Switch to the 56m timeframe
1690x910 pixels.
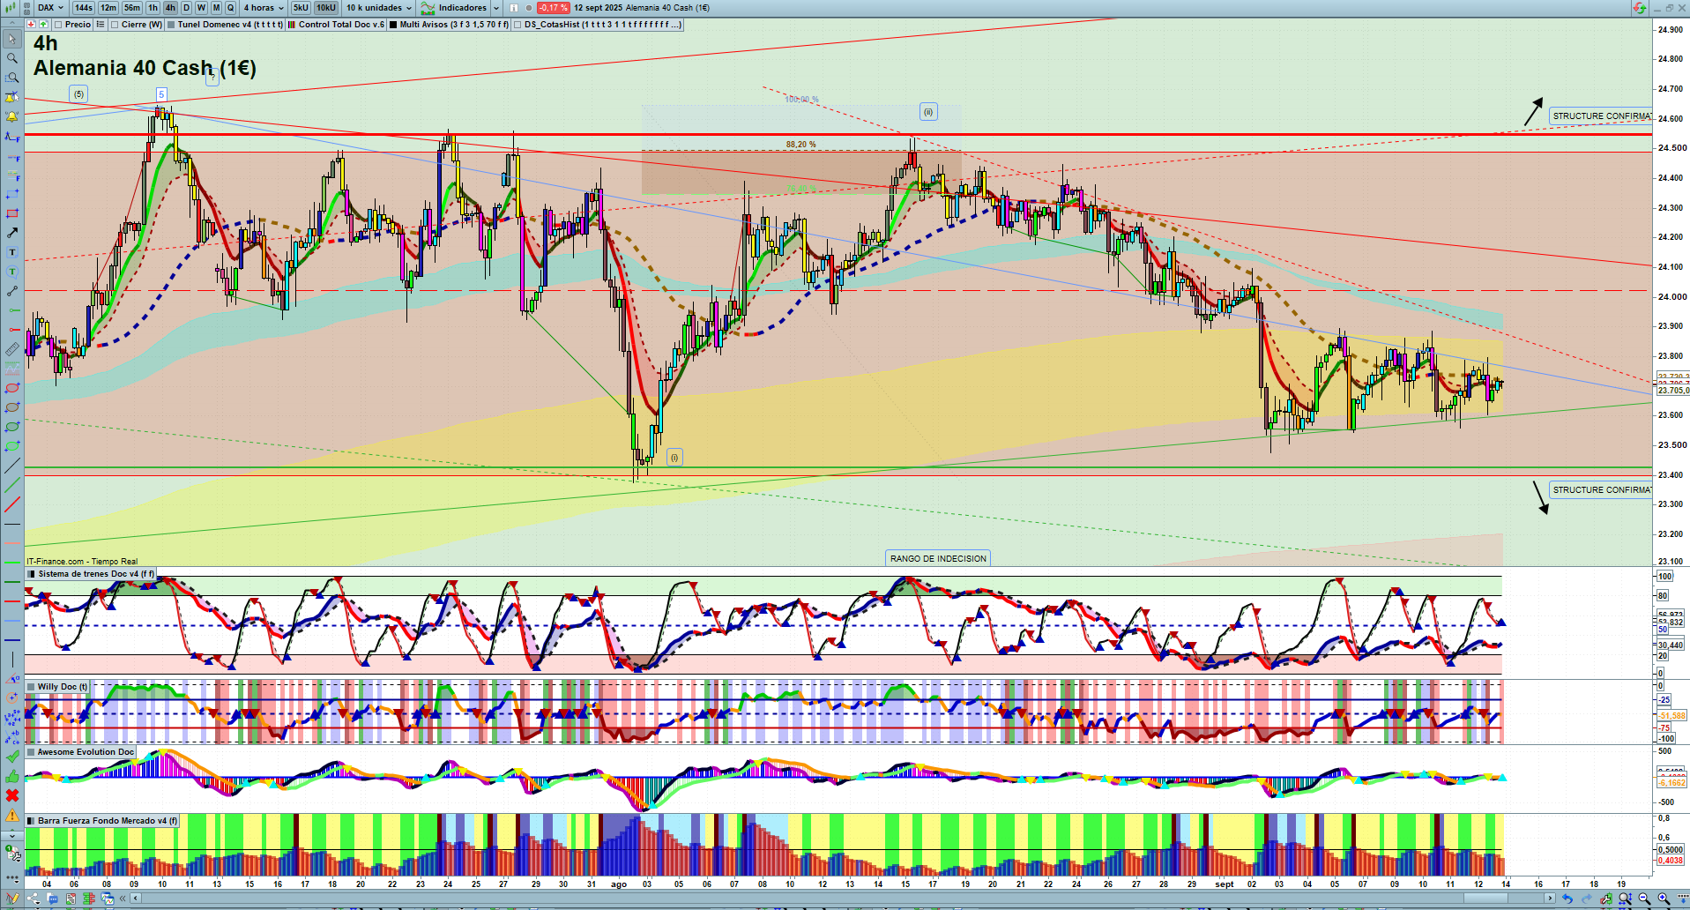point(132,8)
